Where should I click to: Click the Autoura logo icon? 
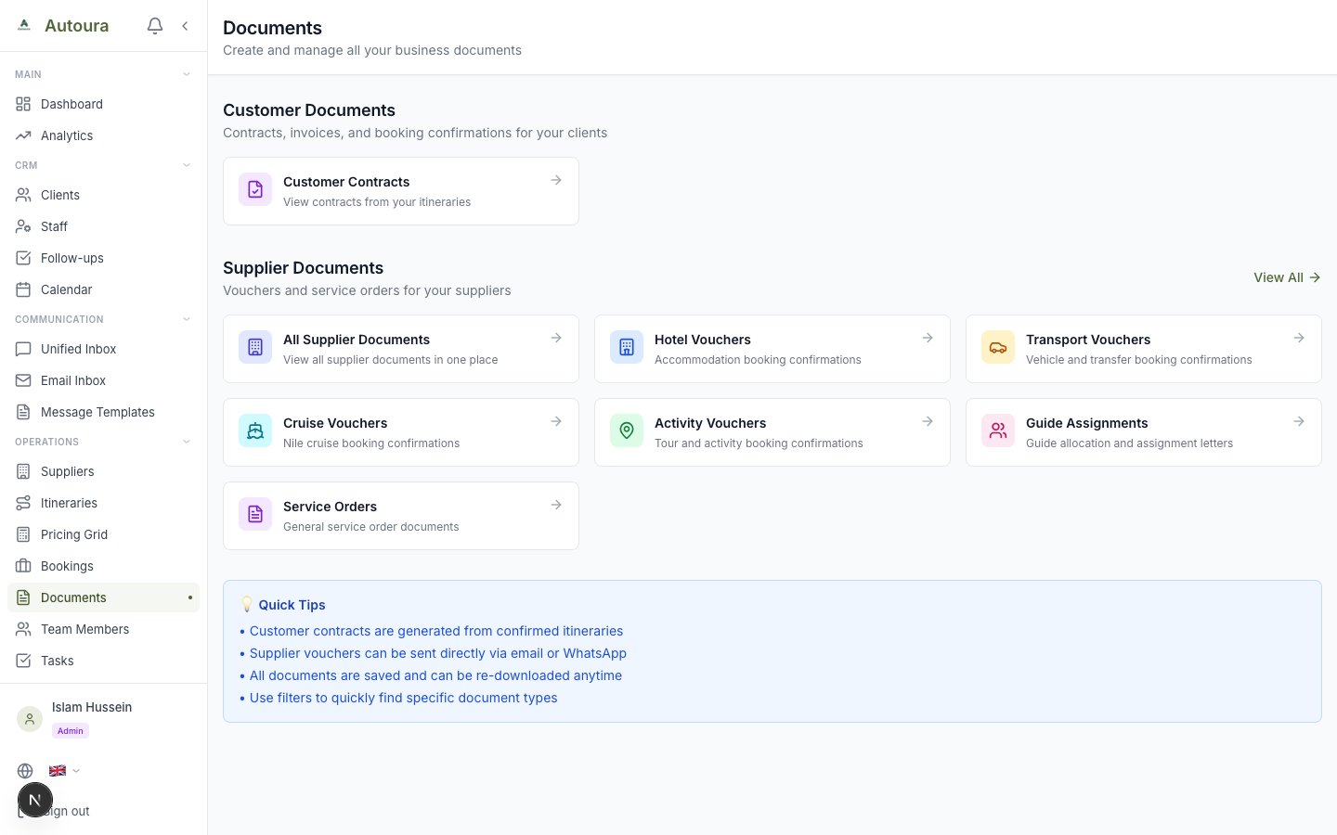coord(24,25)
